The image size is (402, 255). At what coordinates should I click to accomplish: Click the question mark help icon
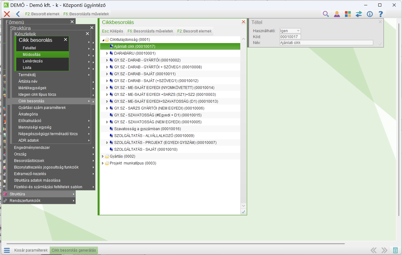click(380, 14)
